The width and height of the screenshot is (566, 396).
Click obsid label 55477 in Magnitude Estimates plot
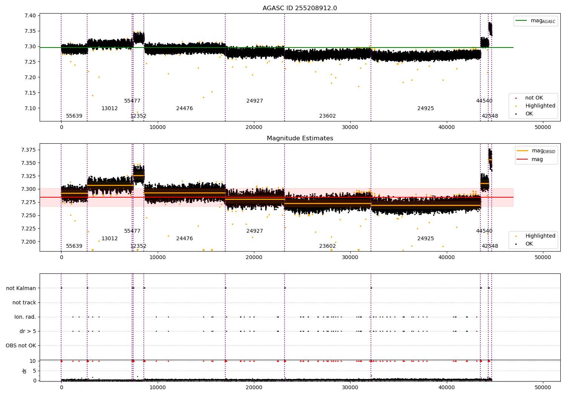(x=132, y=231)
